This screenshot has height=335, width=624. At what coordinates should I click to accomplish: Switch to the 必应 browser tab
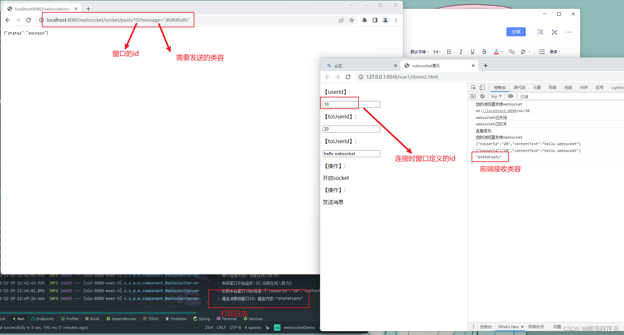coord(361,66)
